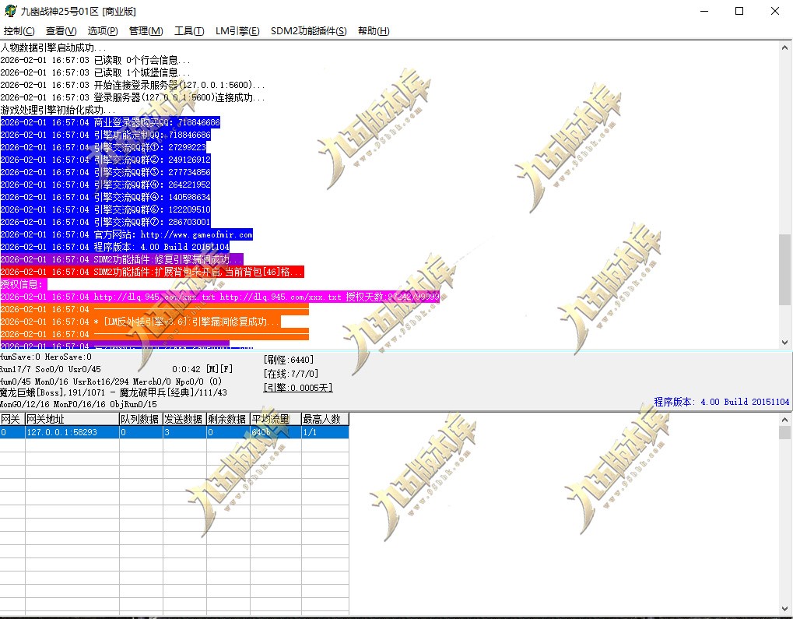Click the log line 游戏处理引擎初始化成功
This screenshot has width=793, height=619.
coord(58,110)
